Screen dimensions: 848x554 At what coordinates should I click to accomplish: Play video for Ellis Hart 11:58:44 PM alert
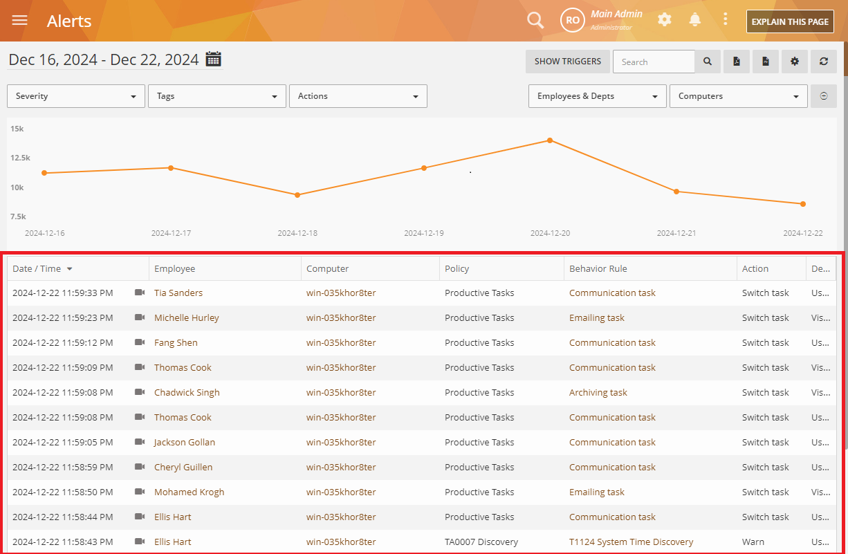click(140, 517)
